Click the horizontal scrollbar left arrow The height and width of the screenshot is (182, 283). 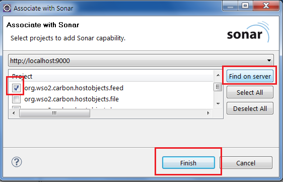click(14, 113)
